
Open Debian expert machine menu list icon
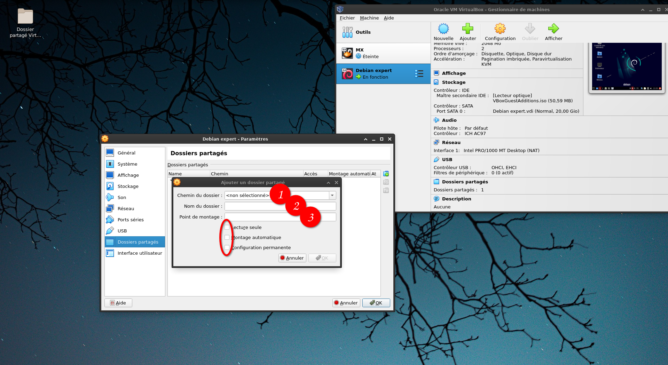coord(419,73)
